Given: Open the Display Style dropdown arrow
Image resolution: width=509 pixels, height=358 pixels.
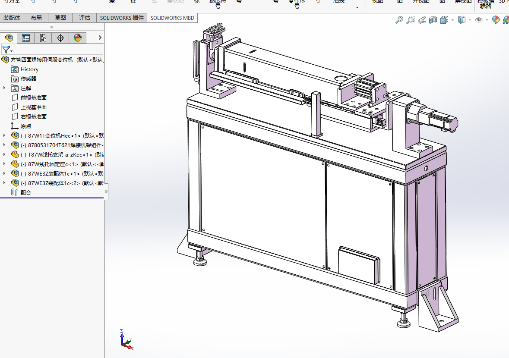Looking at the screenshot, I should 470,20.
